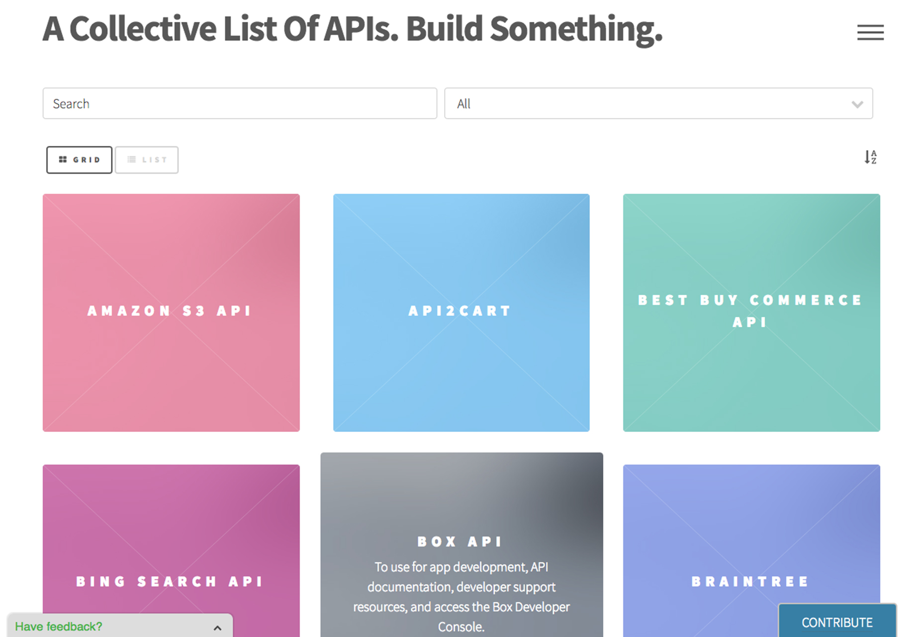923x637 pixels.
Task: Click into the Search field
Action: [x=240, y=104]
